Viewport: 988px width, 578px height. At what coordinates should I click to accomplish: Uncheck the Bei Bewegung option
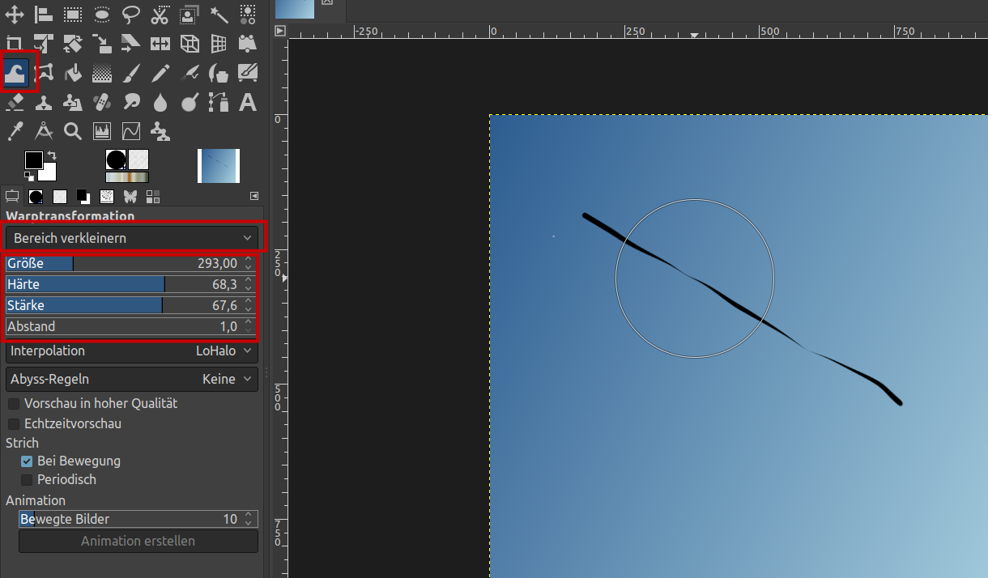(x=27, y=461)
